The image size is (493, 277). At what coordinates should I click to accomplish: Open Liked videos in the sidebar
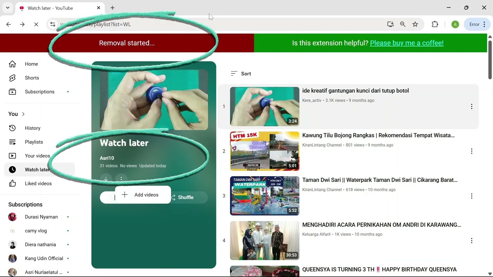pos(39,184)
